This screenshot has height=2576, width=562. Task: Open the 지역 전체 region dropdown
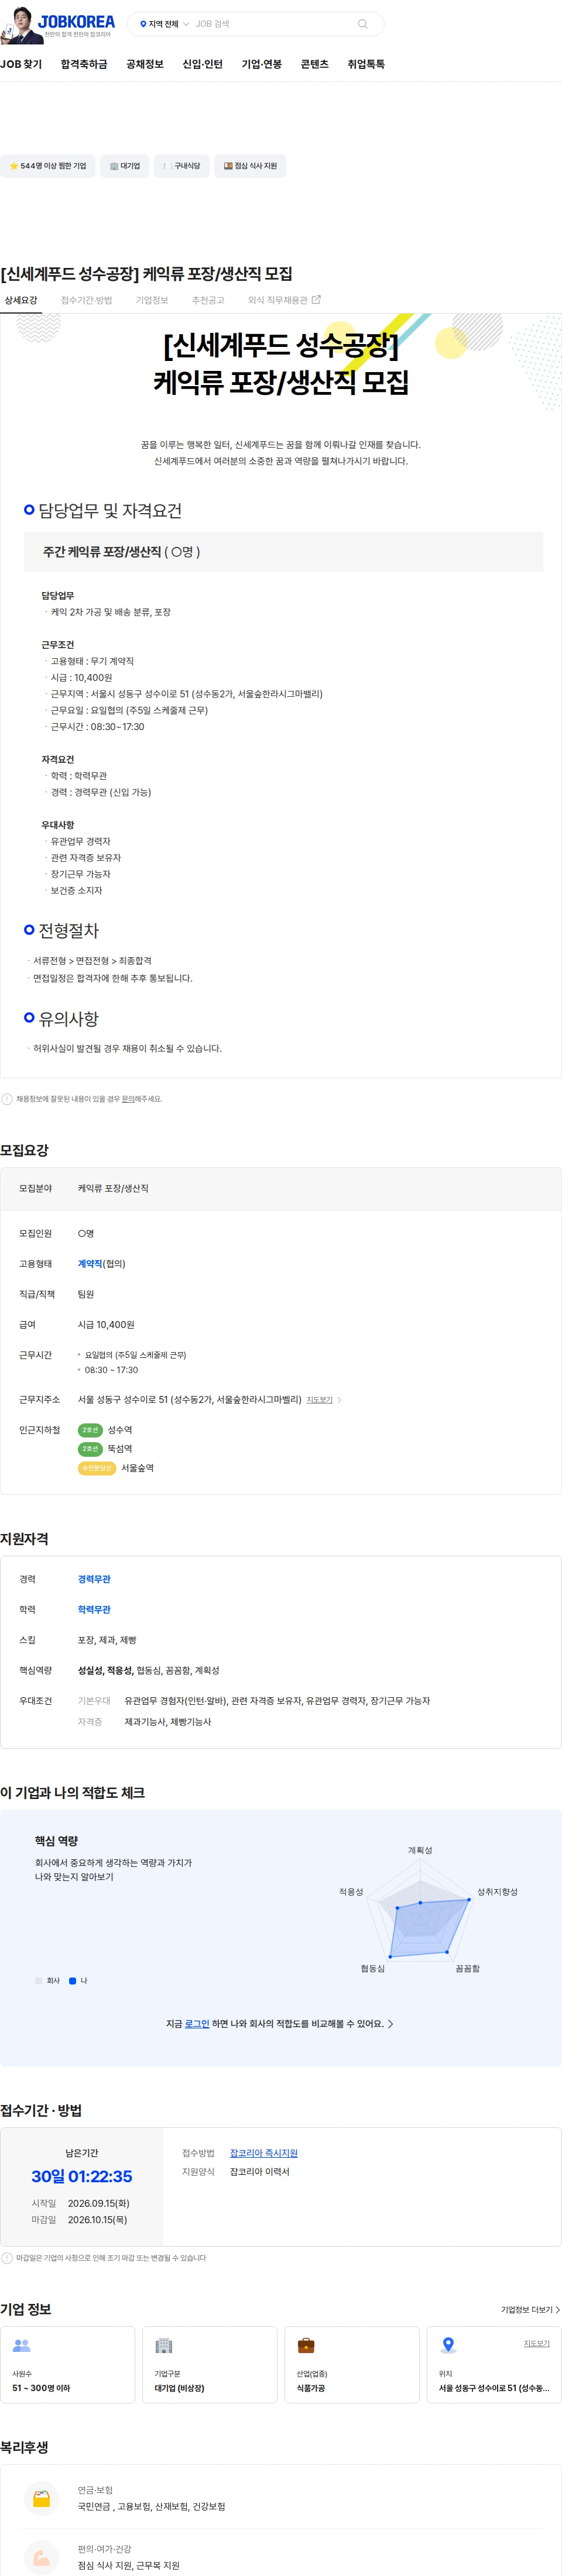click(x=164, y=24)
